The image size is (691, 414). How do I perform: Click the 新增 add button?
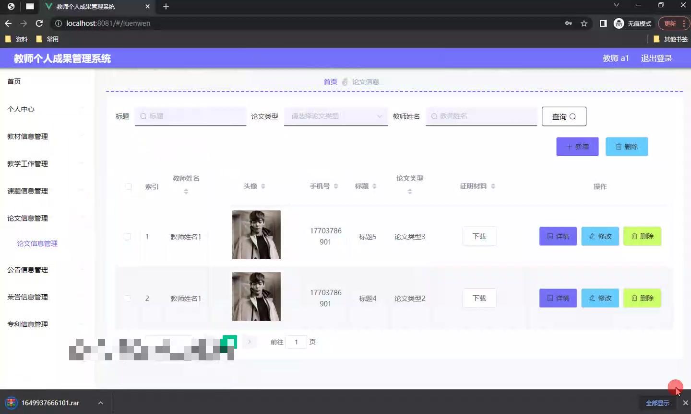pos(577,147)
